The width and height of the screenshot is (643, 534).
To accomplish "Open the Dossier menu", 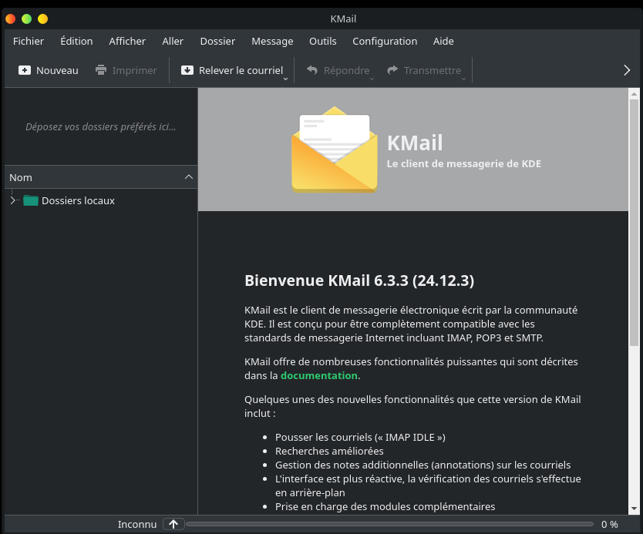I will 217,41.
